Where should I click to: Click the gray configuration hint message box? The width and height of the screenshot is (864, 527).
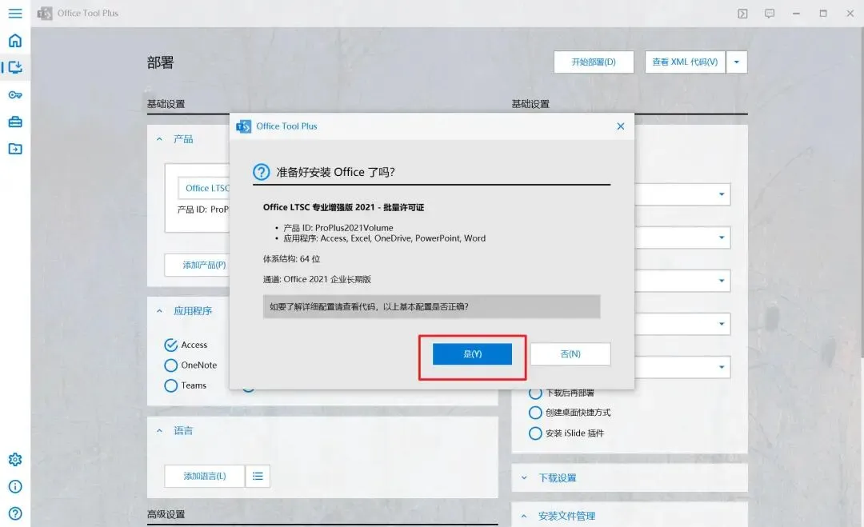(431, 307)
